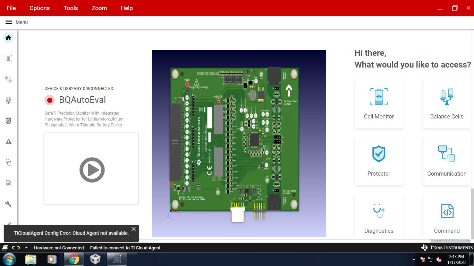Open the File menu
This screenshot has height=266, width=474.
(x=11, y=8)
